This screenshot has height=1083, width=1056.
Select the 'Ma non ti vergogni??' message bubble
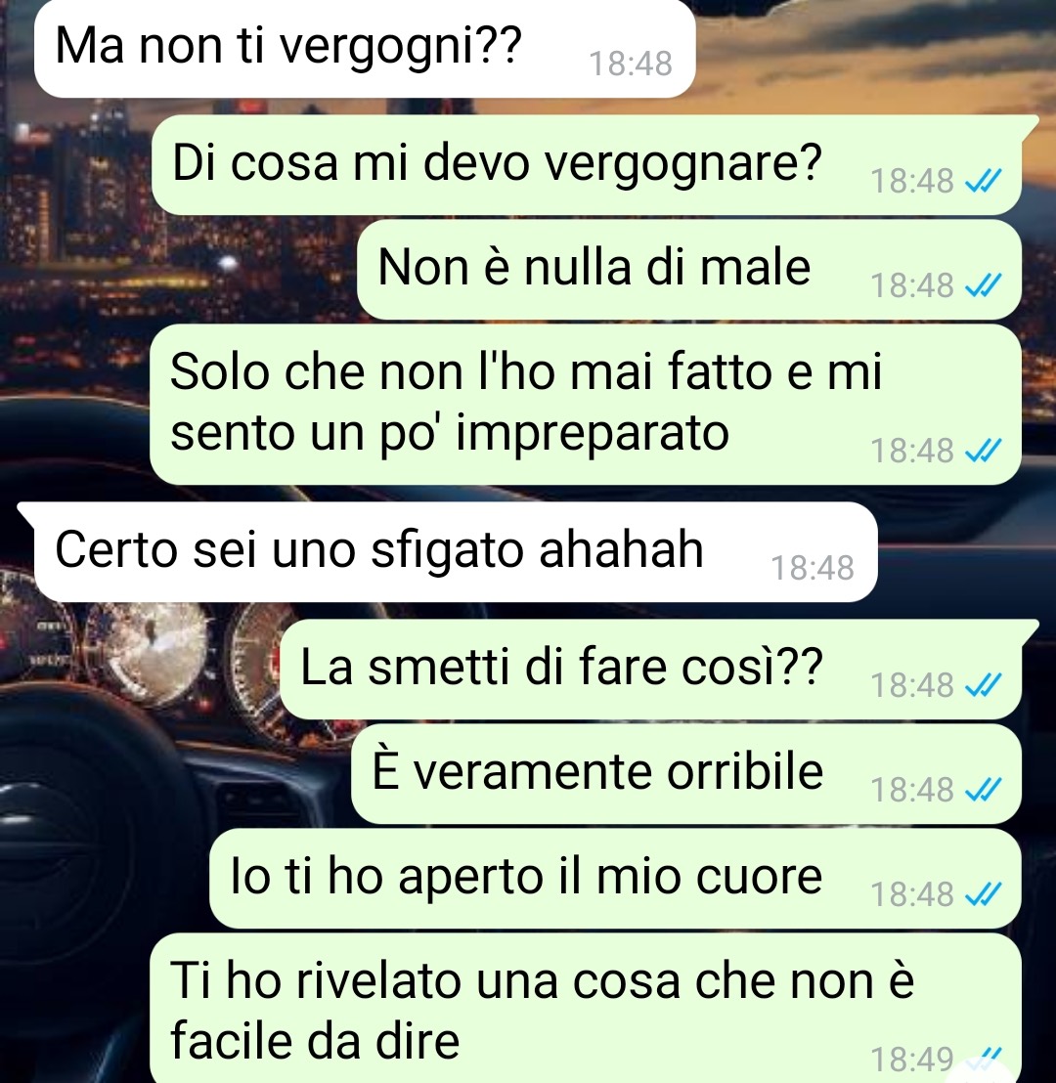click(364, 48)
